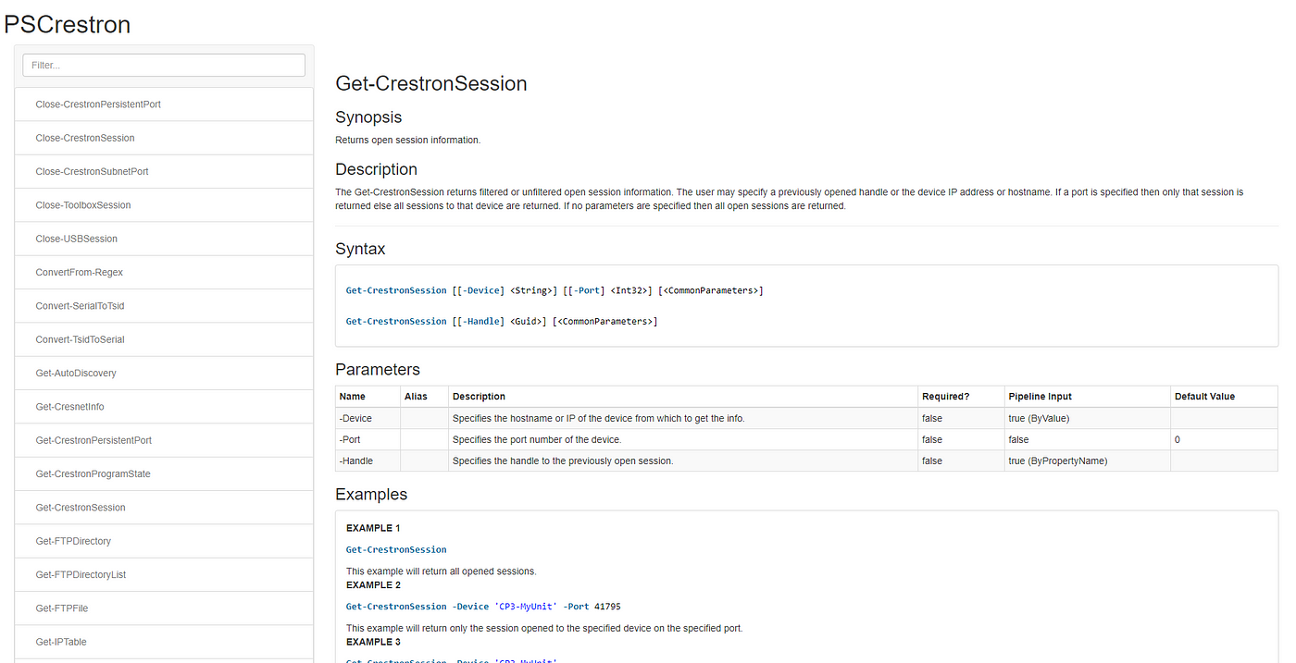
Task: Click the -Handle syntax line in code box
Action: pyautogui.click(x=502, y=321)
